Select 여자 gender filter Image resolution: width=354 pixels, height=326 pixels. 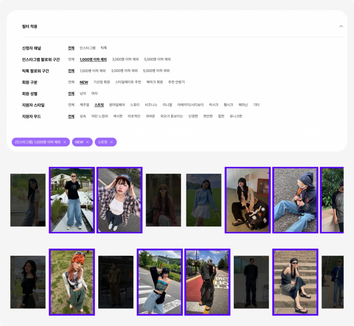94,93
